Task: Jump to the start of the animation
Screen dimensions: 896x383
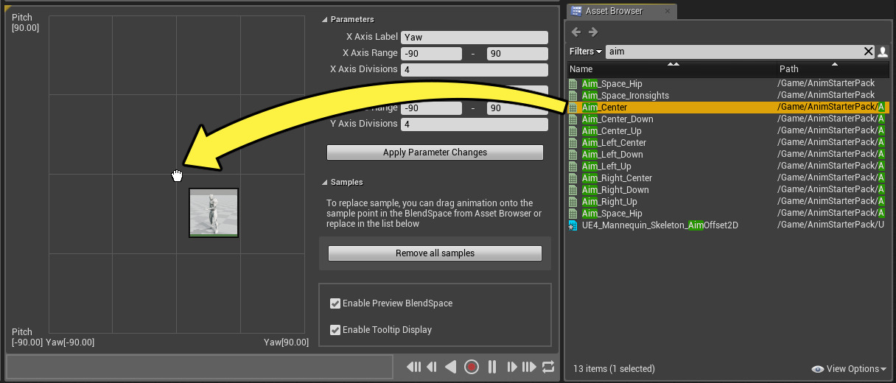Action: tap(413, 367)
